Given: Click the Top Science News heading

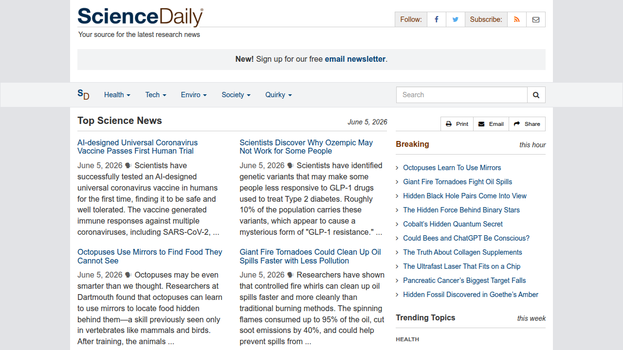Looking at the screenshot, I should [120, 121].
